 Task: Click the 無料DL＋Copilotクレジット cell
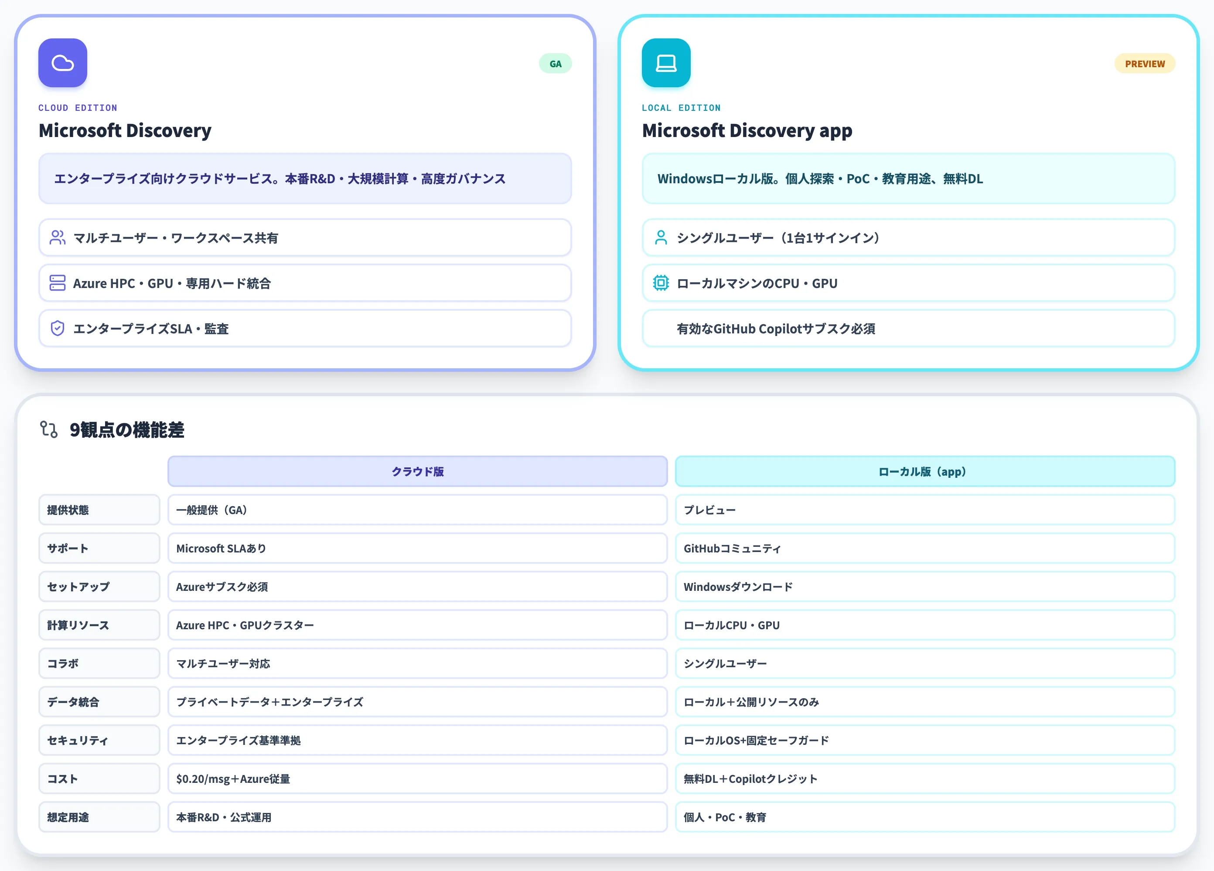tap(925, 778)
